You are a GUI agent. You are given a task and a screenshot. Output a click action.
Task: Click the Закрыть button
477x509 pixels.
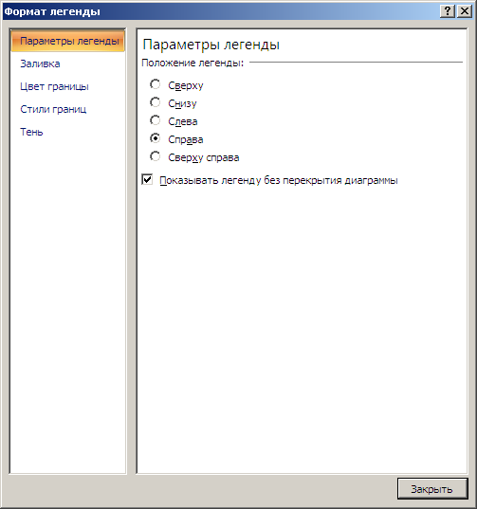point(432,488)
